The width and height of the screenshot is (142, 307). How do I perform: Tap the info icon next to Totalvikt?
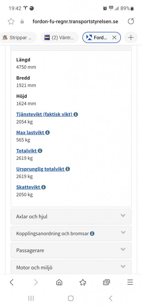pos(40,151)
